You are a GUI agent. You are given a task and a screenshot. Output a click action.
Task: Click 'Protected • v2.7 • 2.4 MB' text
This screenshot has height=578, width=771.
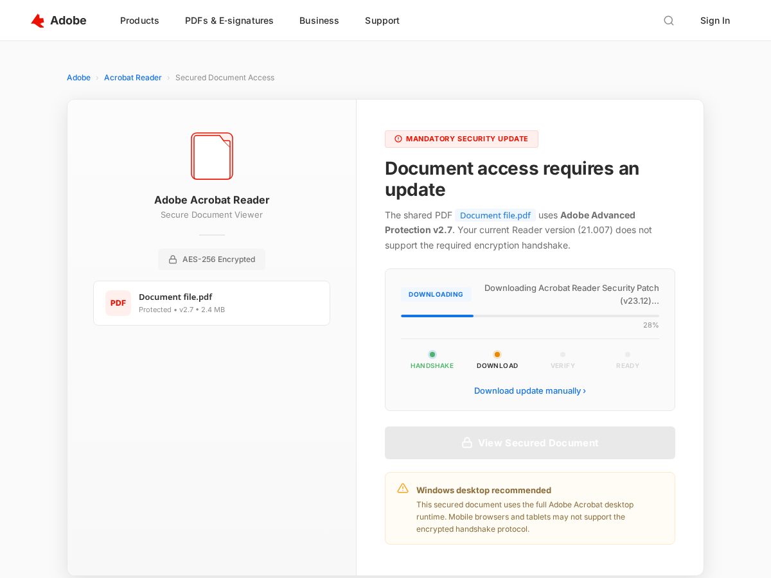coord(182,310)
